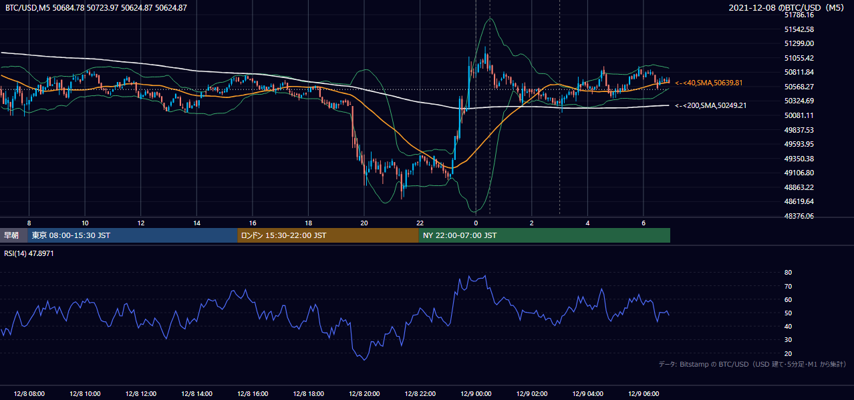Click the price axis label 48863.22
Screen dimensions: 854x400
pyautogui.click(x=799, y=187)
